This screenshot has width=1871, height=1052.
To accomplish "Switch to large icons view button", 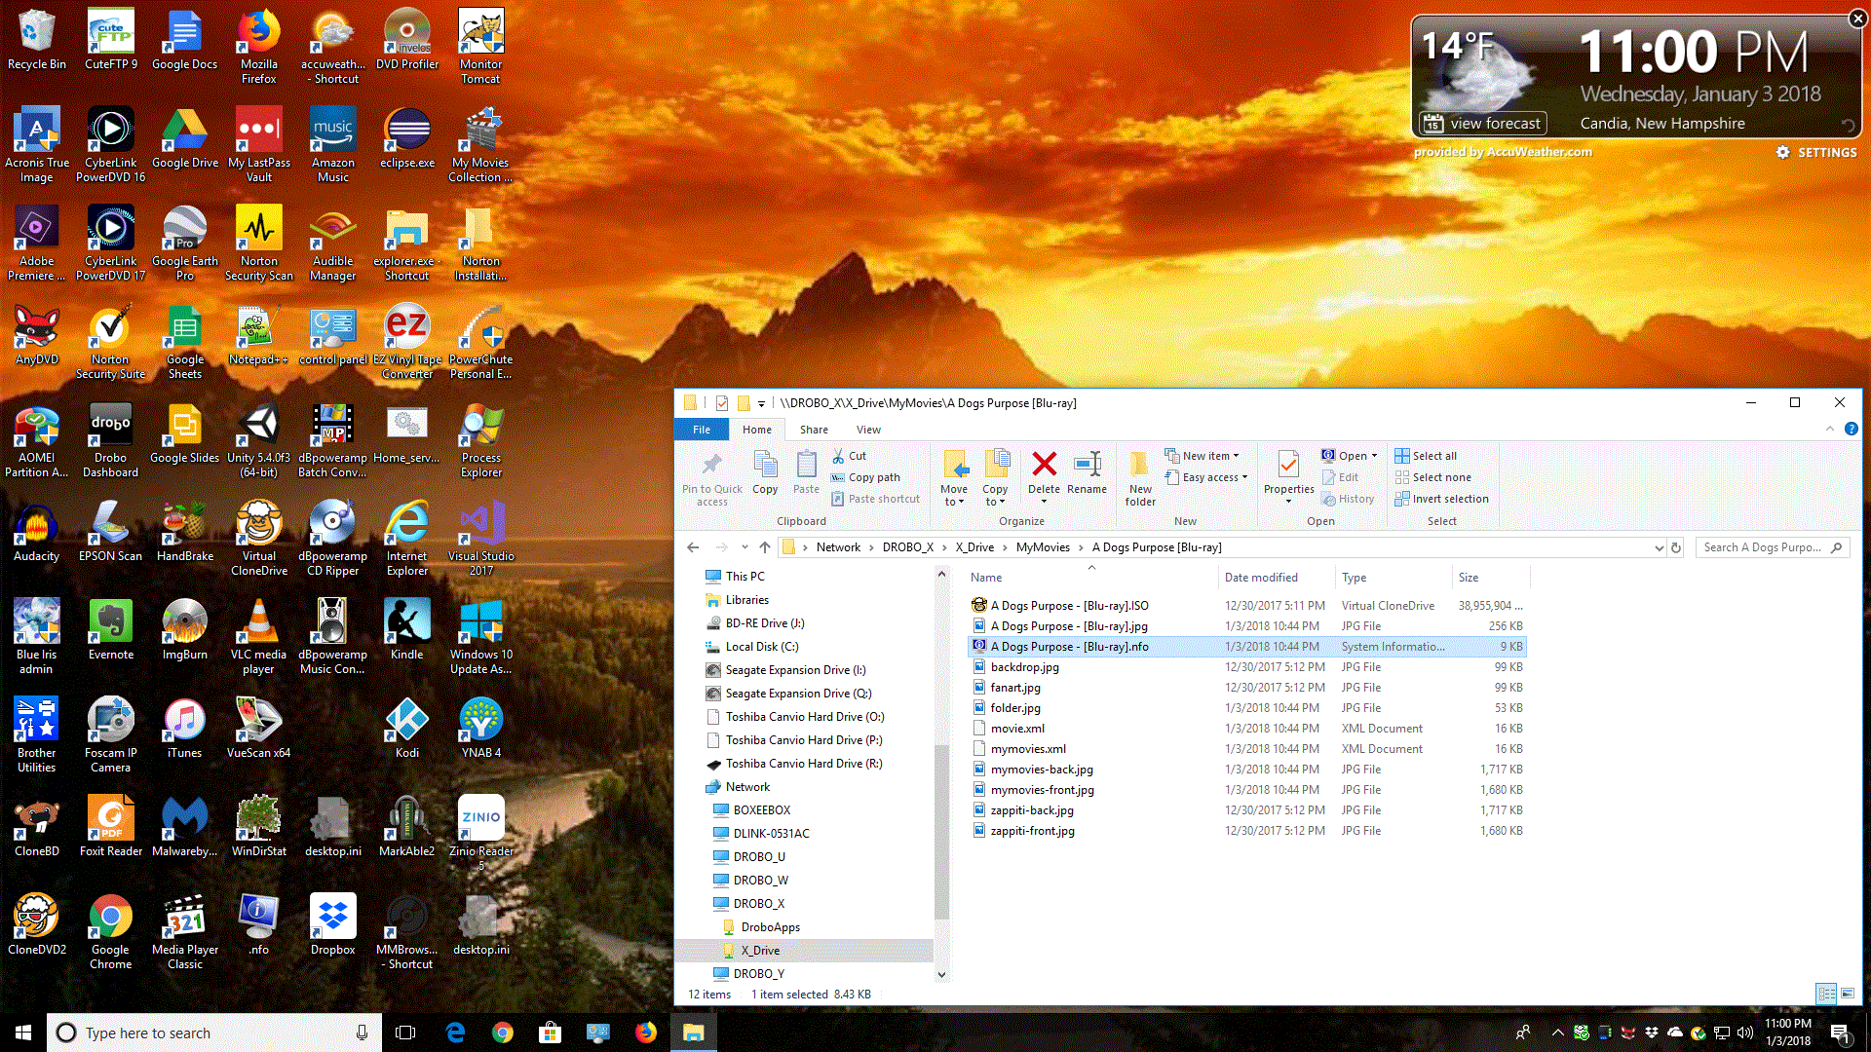I will (1848, 994).
